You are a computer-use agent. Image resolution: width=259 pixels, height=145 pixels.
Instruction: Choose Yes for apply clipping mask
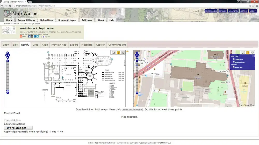tap(51, 132)
